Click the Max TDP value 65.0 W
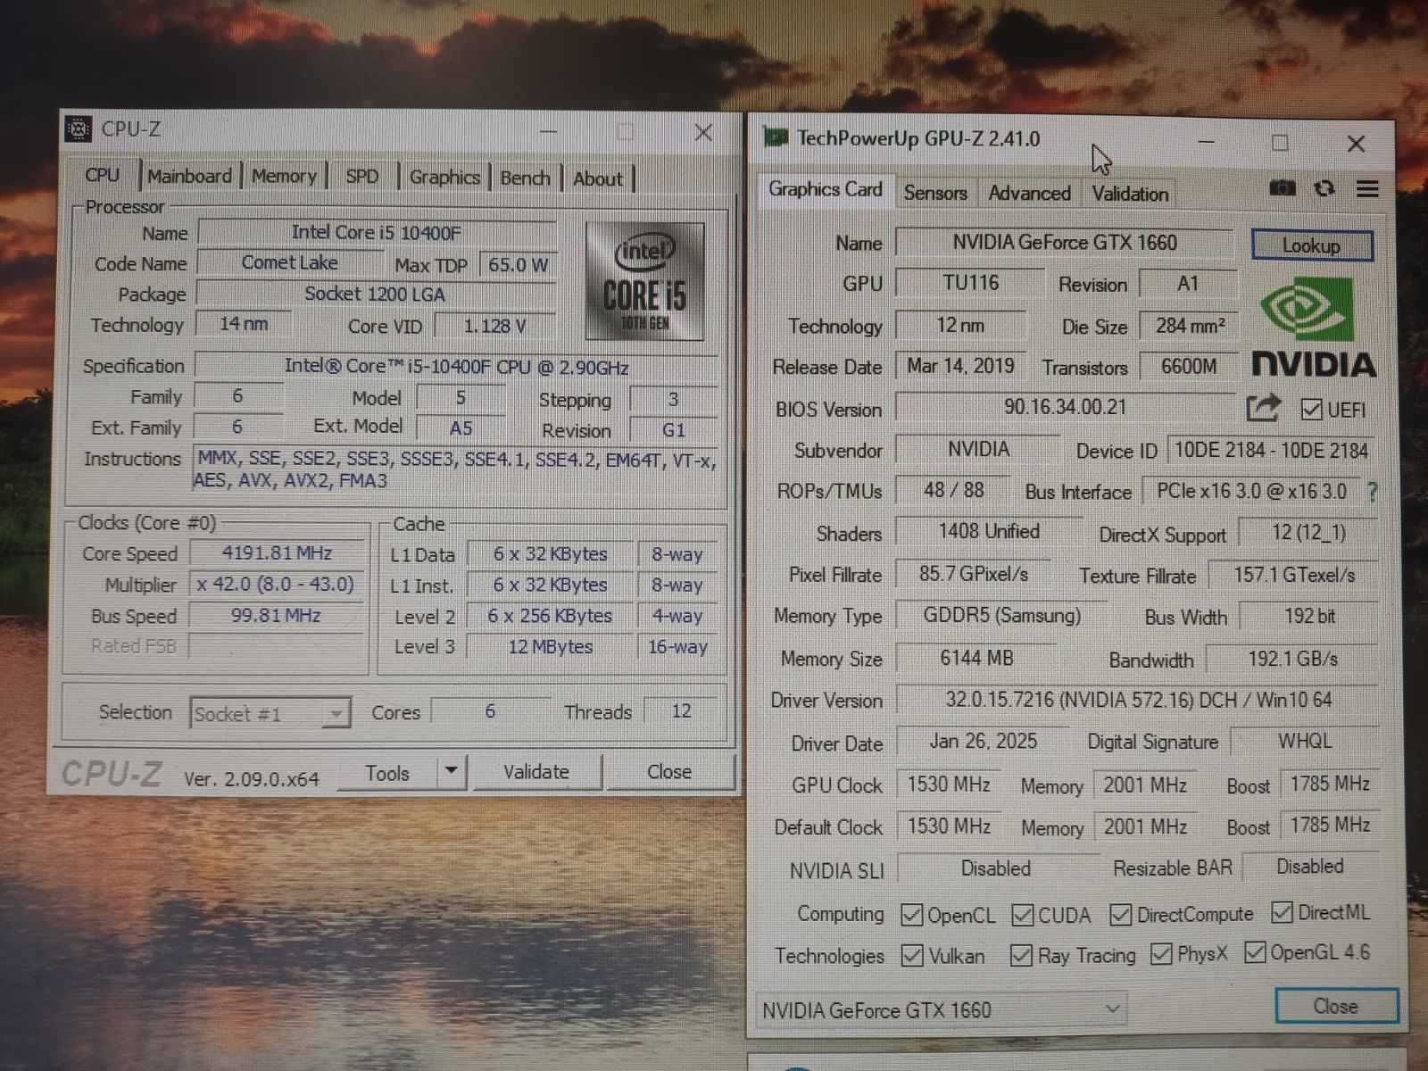The height and width of the screenshot is (1071, 1428). [x=518, y=265]
